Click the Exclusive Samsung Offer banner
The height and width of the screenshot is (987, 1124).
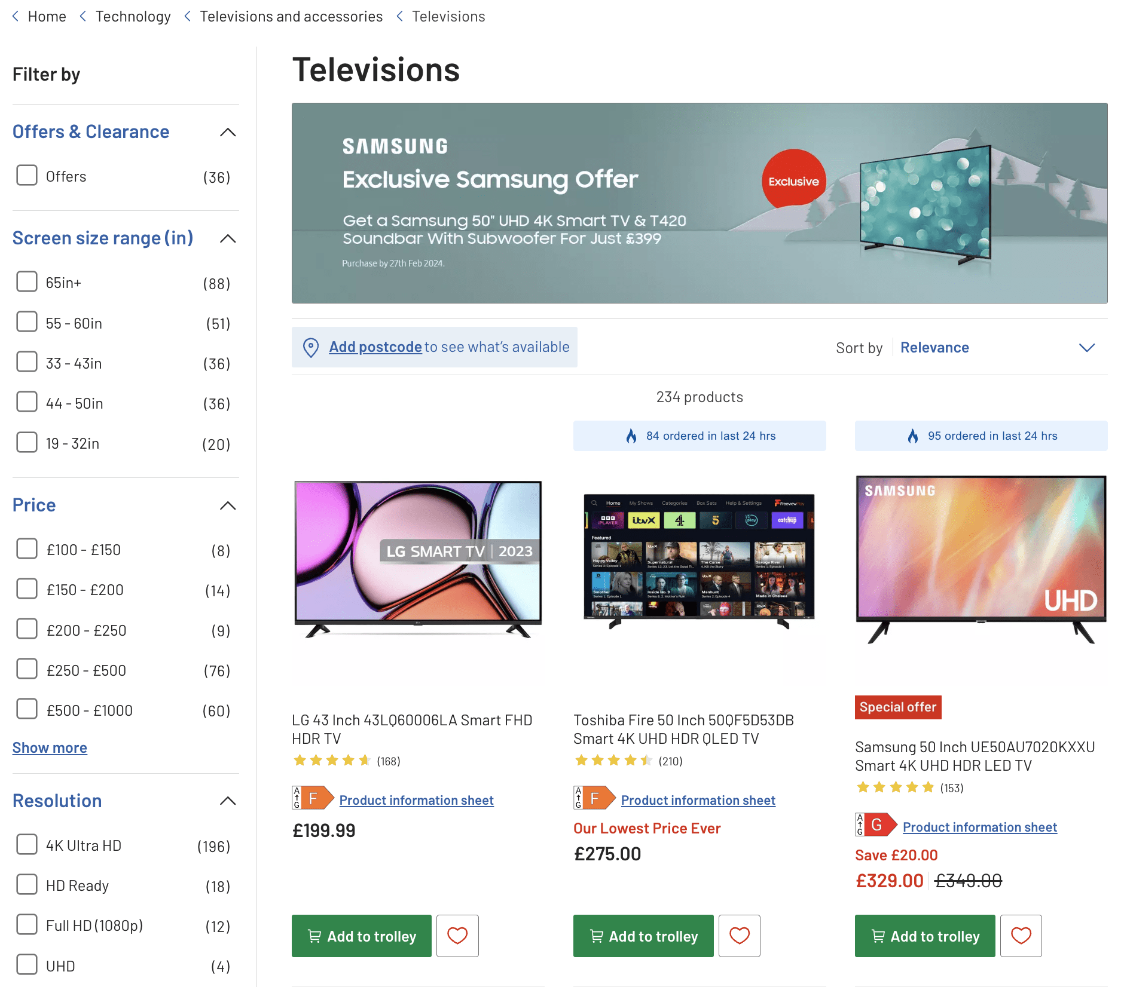pos(700,203)
